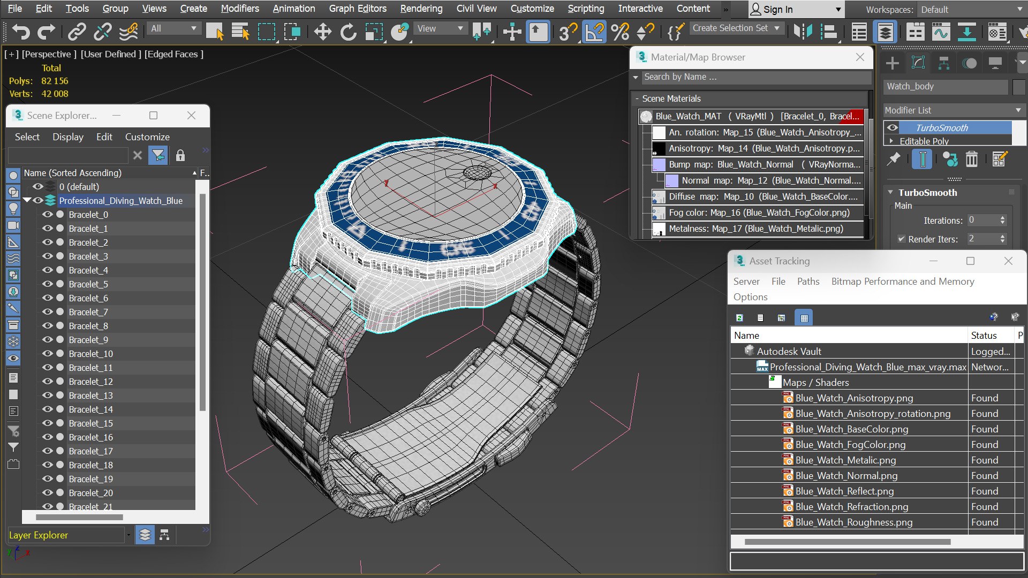
Task: Click Scene Explorer Customize menu item
Action: (147, 137)
